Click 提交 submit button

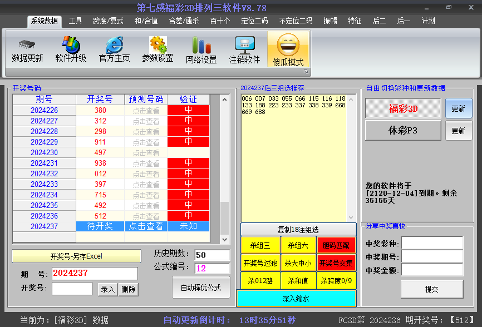pos(431,289)
